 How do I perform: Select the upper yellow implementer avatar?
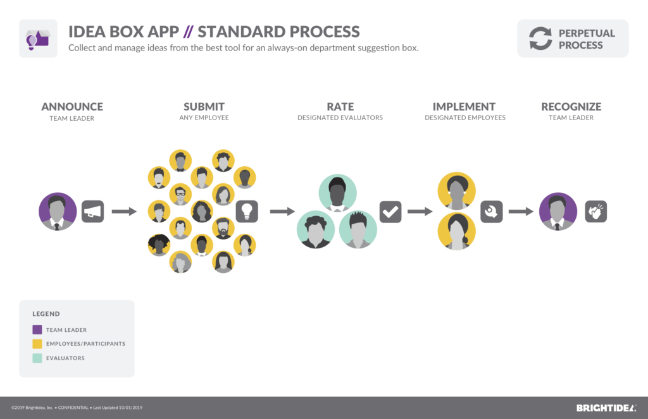click(456, 191)
